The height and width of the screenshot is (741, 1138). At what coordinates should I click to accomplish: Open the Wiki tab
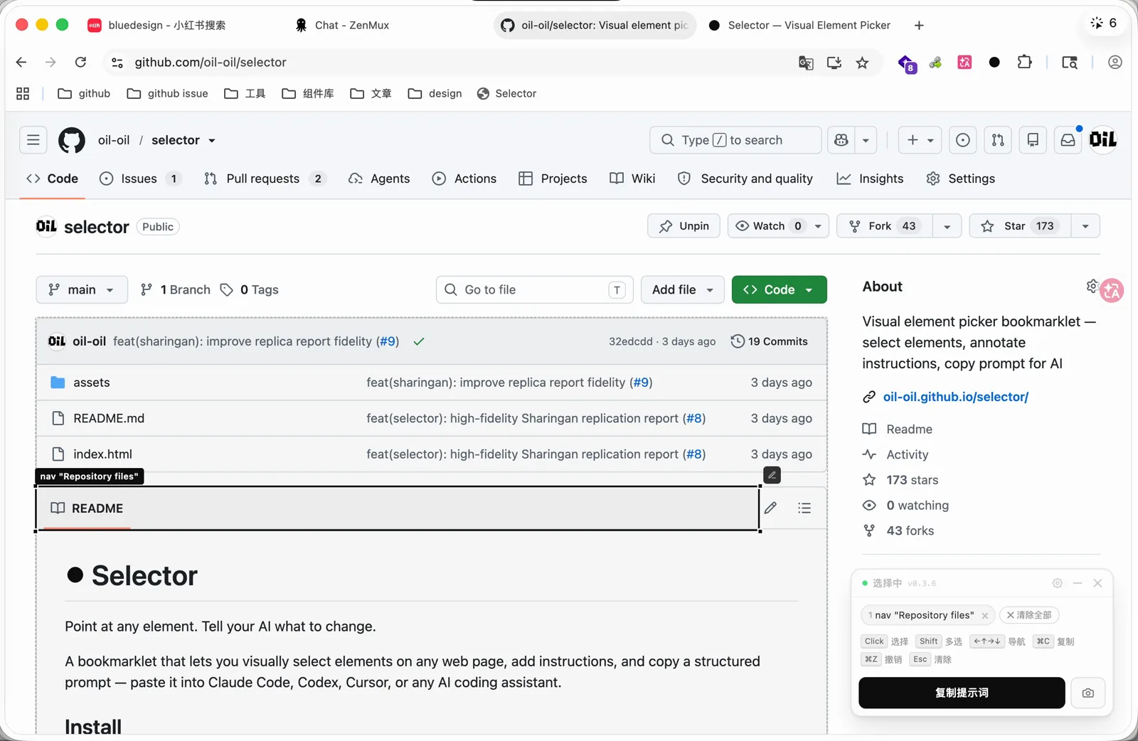(x=632, y=178)
